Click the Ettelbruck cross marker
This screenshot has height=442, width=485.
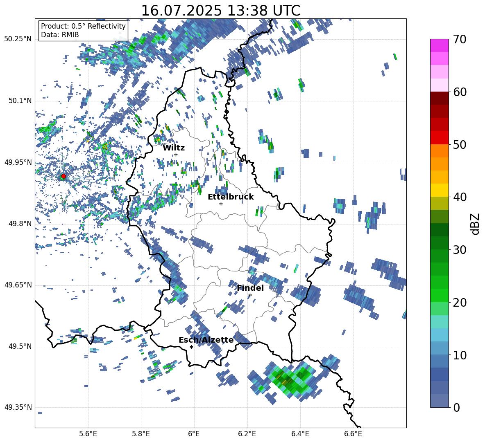click(x=221, y=204)
